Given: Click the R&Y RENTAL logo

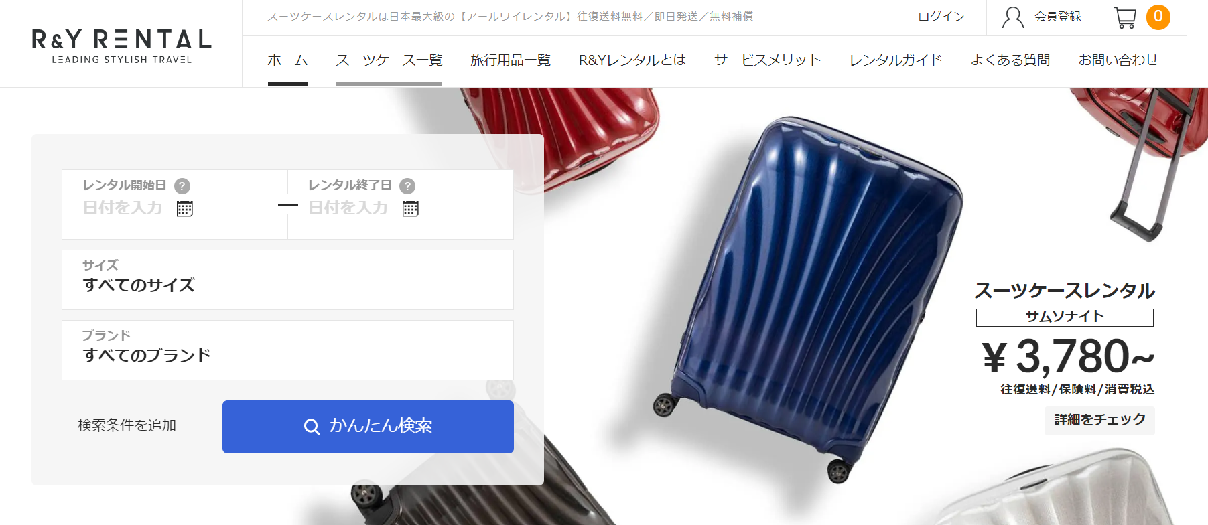Looking at the screenshot, I should pyautogui.click(x=121, y=46).
